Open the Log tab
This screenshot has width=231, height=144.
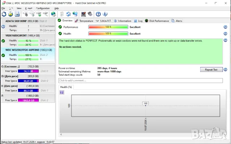[138, 21]
